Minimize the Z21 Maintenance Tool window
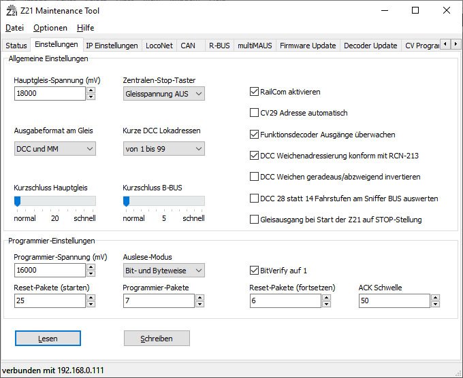 pos(385,11)
